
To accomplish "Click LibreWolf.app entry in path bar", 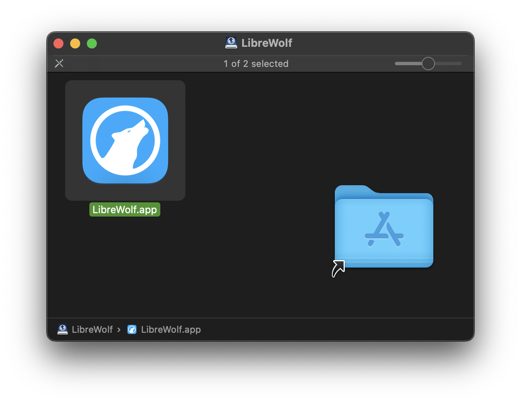I will (x=164, y=329).
